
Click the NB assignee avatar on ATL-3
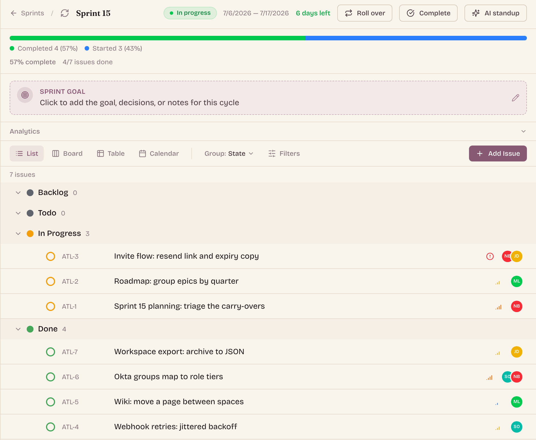tap(506, 256)
